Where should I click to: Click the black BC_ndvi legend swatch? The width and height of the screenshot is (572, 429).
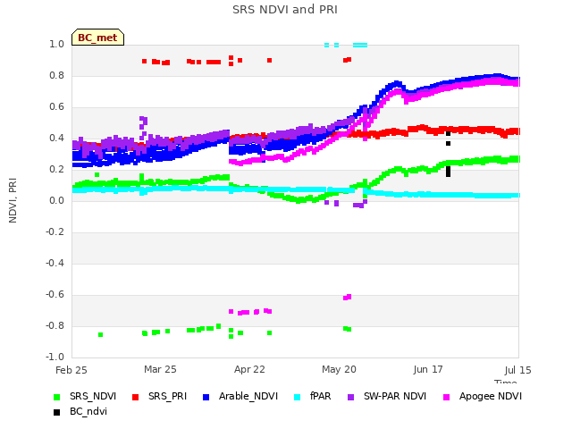tap(56, 412)
